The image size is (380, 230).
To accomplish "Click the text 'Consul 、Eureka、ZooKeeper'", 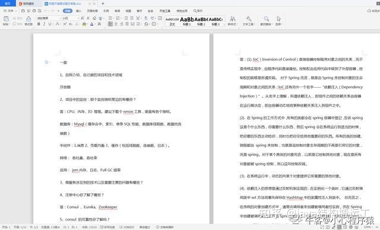I will point(92,207).
